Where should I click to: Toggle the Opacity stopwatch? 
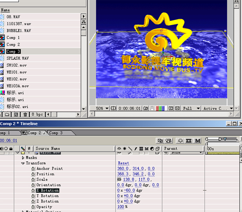(x=33, y=207)
